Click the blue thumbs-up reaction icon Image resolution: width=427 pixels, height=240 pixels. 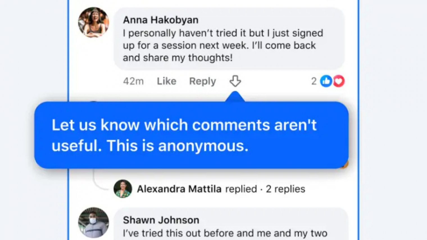[x=326, y=81]
